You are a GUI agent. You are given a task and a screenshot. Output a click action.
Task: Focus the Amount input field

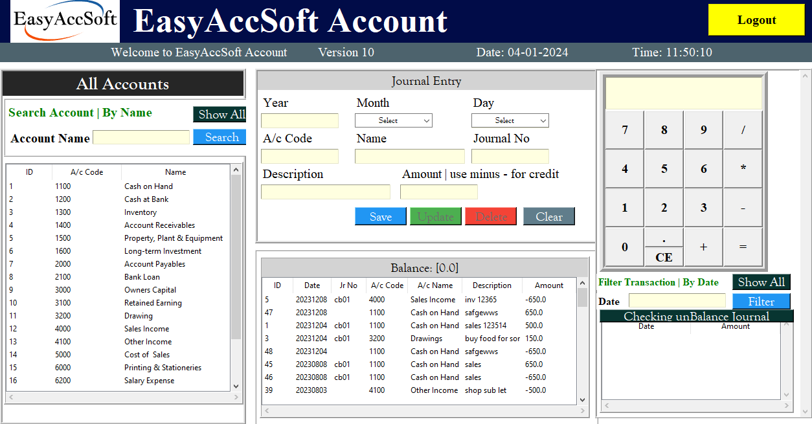[439, 192]
